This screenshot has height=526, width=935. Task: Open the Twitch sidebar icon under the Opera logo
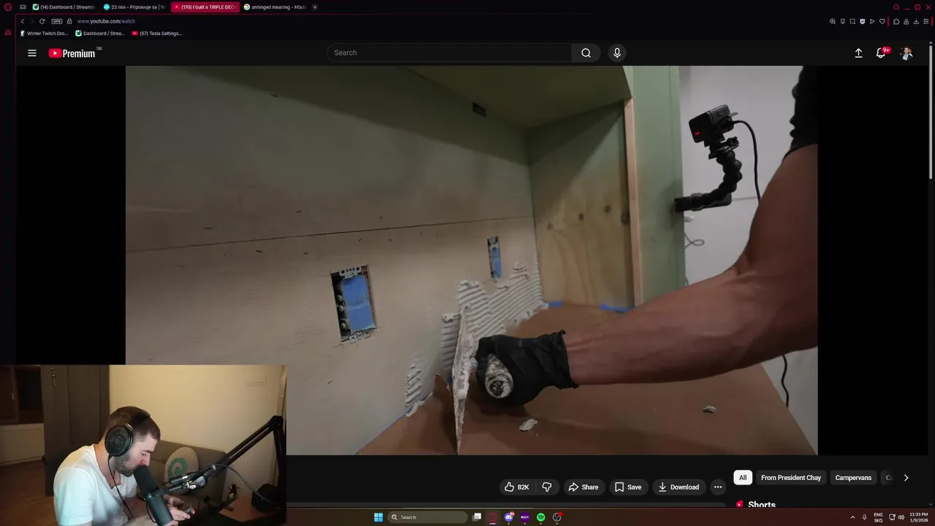7,33
